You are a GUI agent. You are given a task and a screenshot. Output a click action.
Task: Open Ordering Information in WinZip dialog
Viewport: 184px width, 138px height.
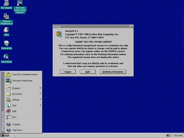(113, 72)
